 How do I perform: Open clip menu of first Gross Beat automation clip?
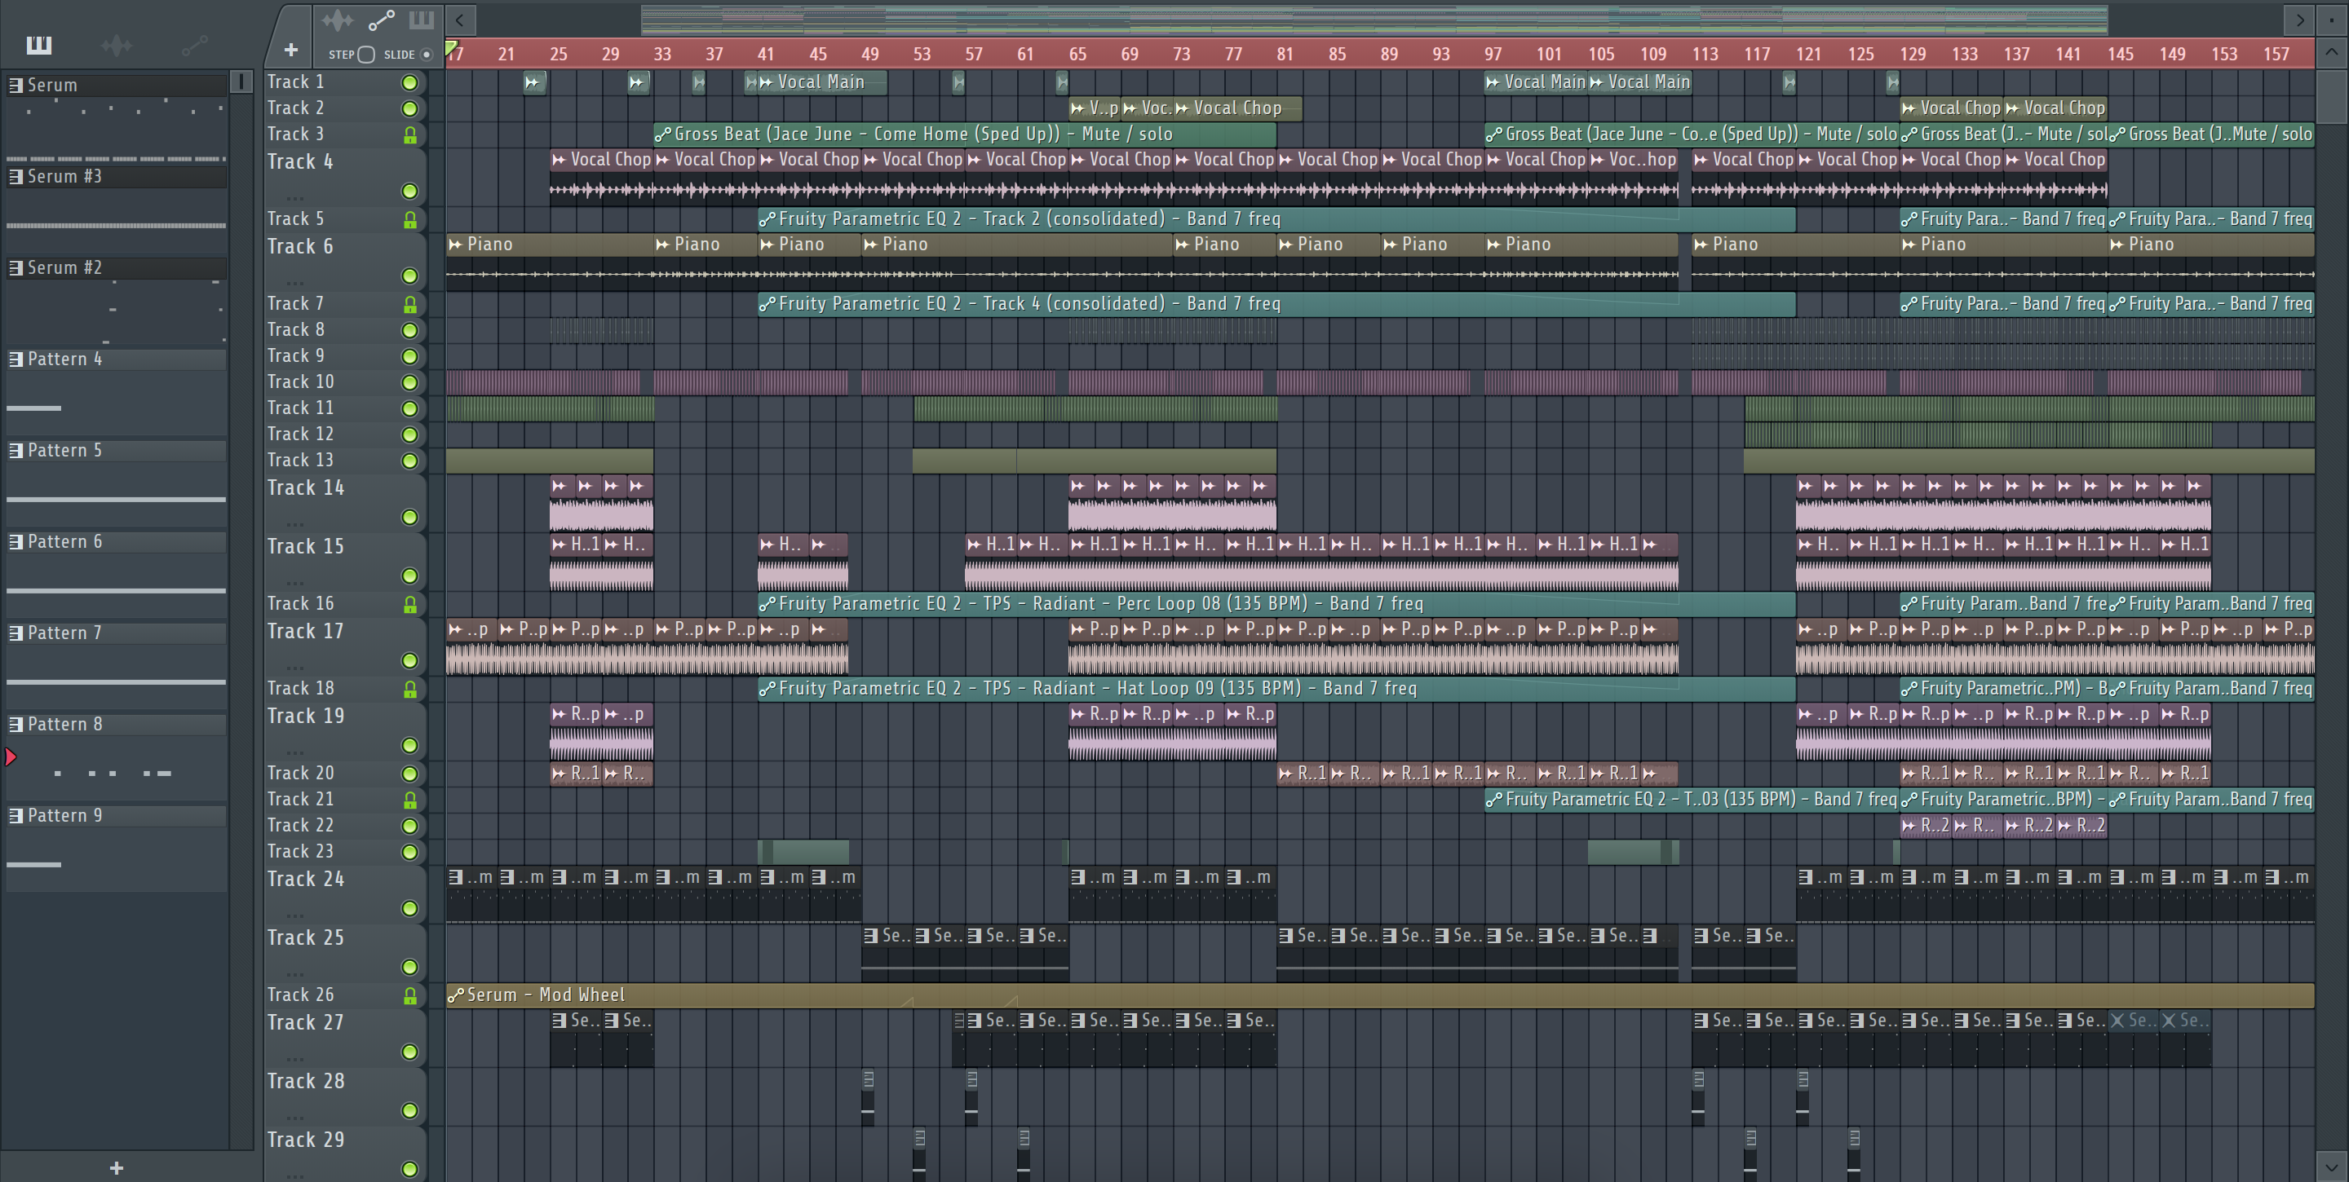pyautogui.click(x=663, y=135)
